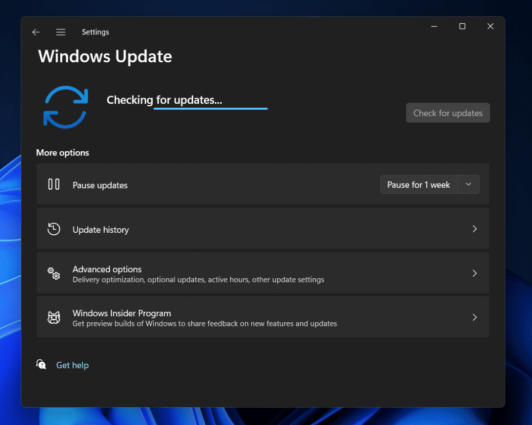Pause updates for 1 week
This screenshot has width=532, height=425.
pos(418,184)
